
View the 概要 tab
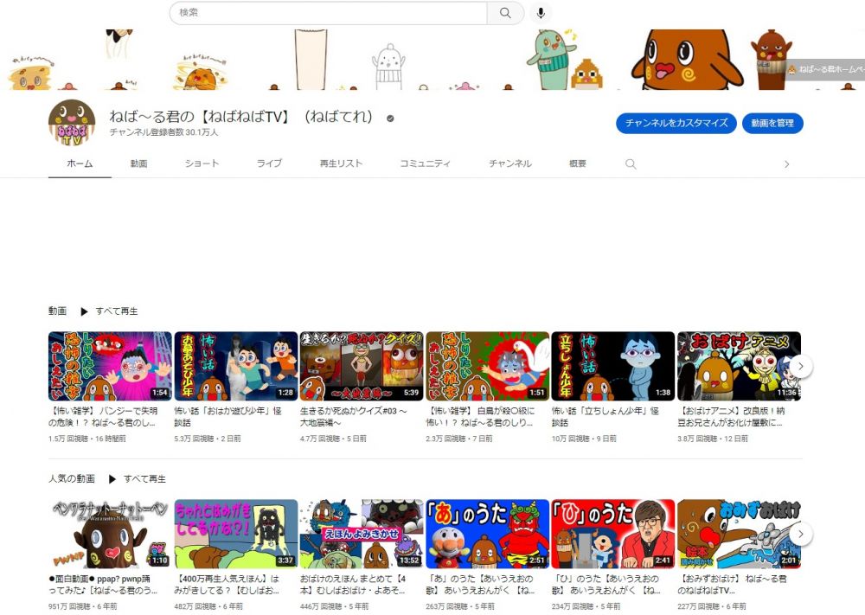point(578,163)
